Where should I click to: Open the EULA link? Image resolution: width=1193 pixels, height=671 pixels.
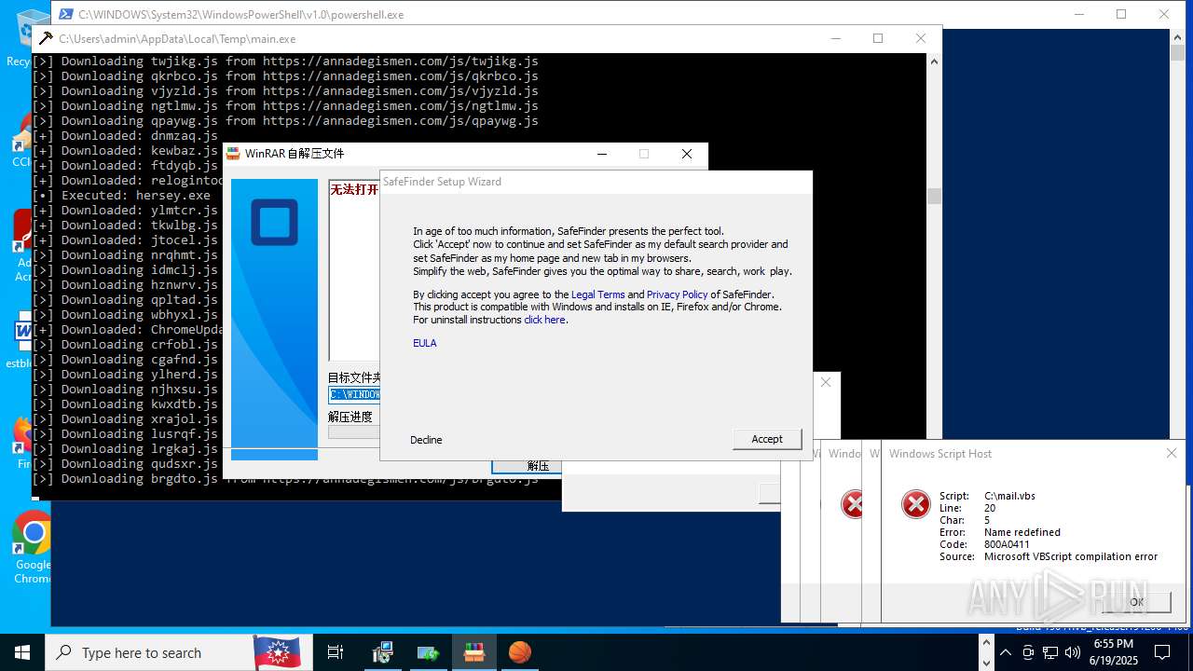point(425,343)
